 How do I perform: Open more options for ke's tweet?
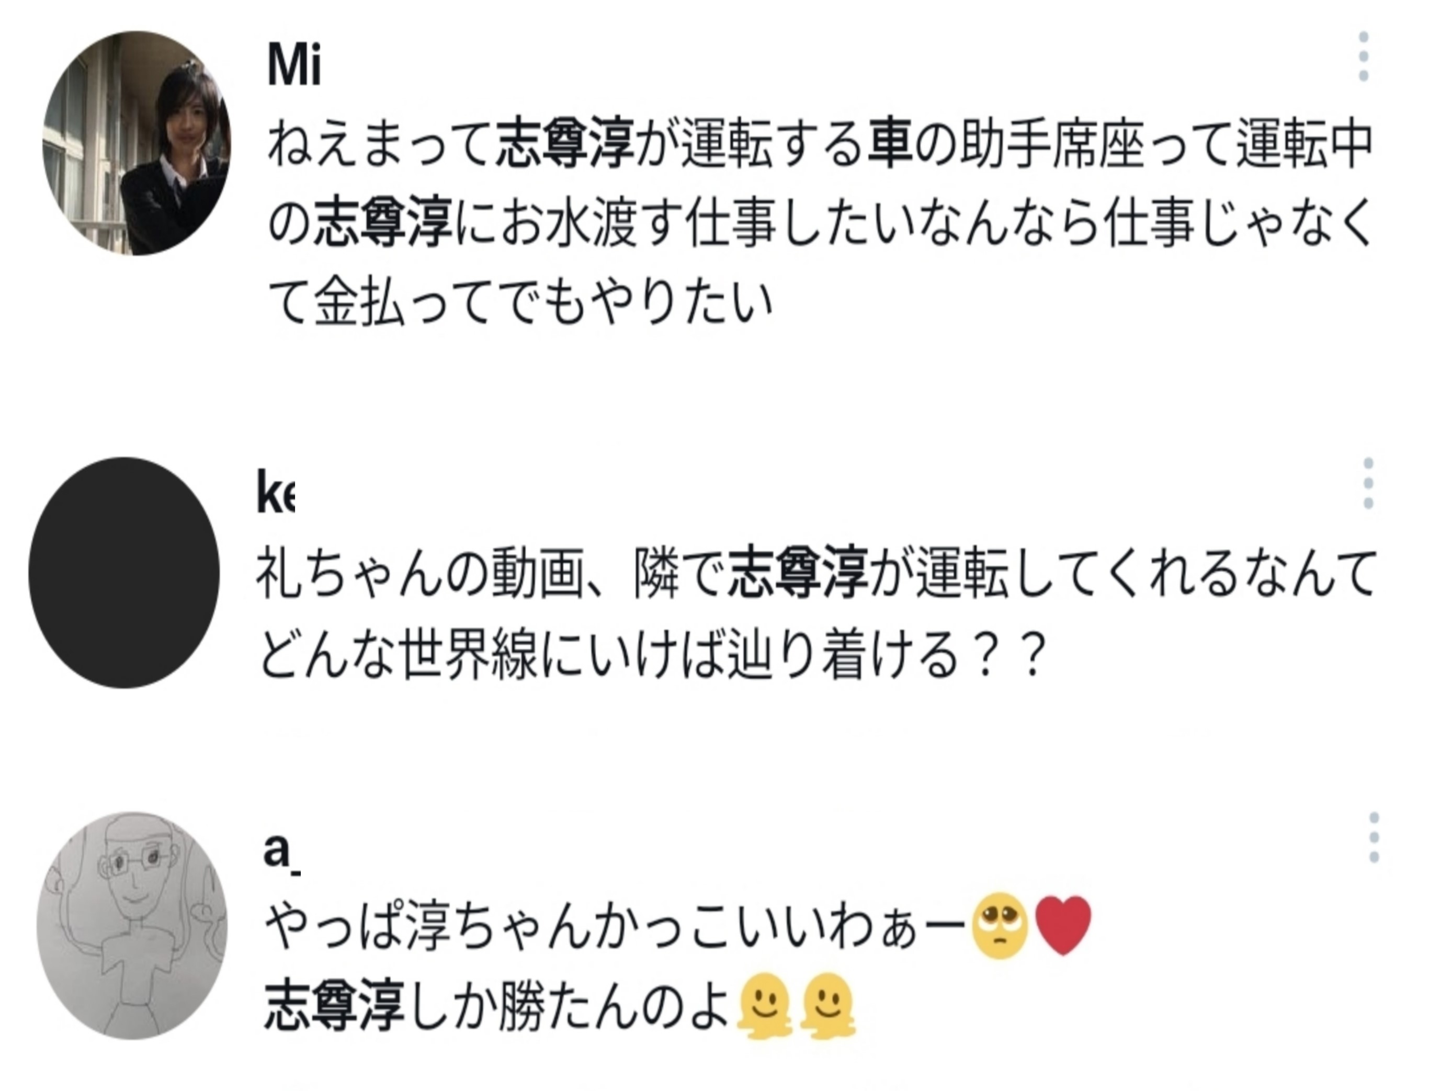(1368, 483)
